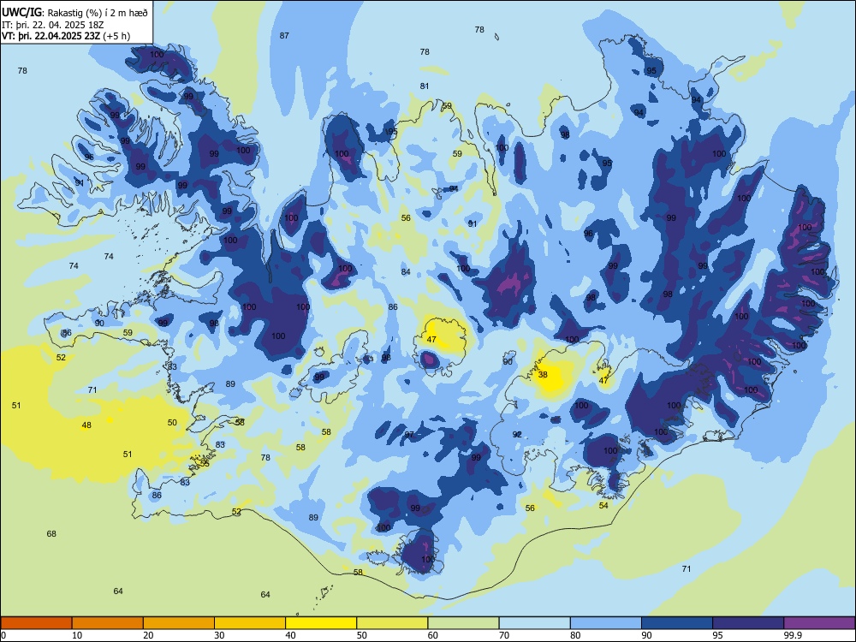Click the humidity value '87' on the map
856x642 pixels.
(284, 35)
